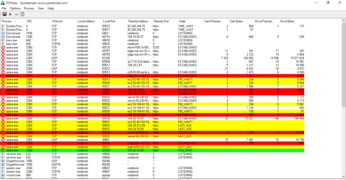The image size is (346, 180).
Task: Click the TCPView app icon in the title bar
Action: tap(3, 3)
